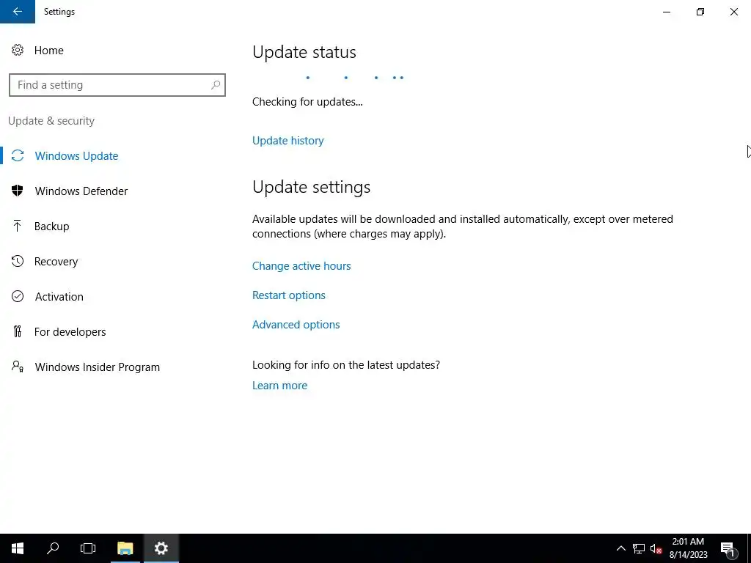Click the Recovery clock-arrow icon
Screen dimensions: 751x563
[x=18, y=261]
